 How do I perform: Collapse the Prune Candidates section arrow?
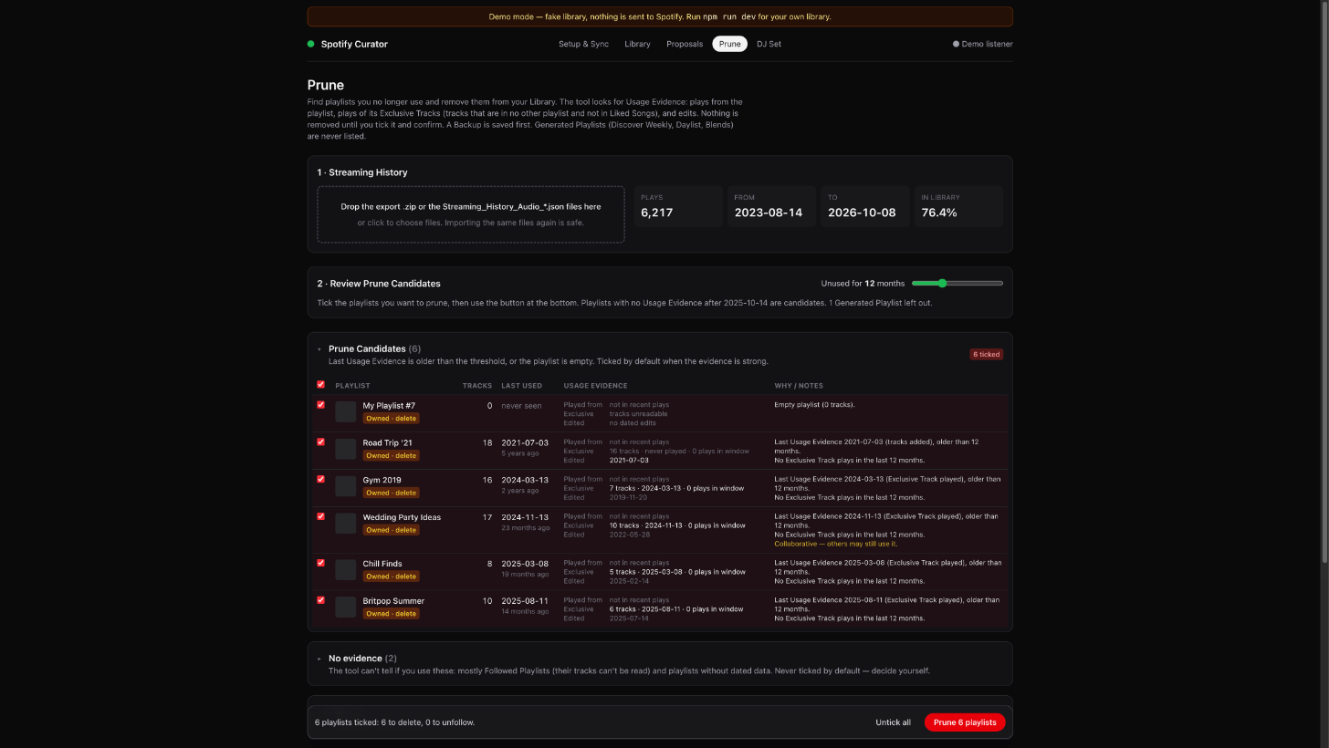click(x=319, y=349)
